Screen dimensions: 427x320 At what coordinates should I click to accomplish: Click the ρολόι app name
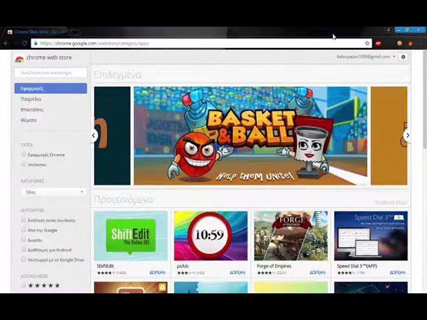pos(183,266)
